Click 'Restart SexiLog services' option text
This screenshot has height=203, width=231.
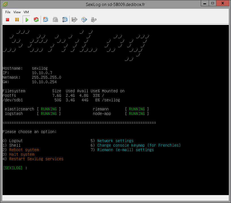36,159
